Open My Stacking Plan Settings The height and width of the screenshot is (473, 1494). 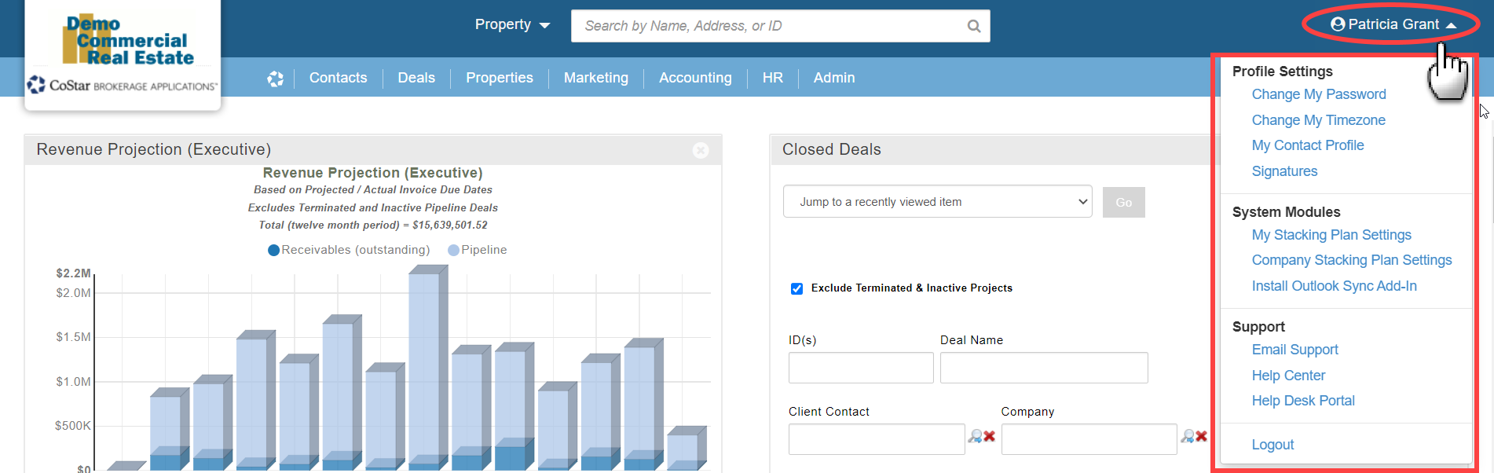coord(1331,235)
